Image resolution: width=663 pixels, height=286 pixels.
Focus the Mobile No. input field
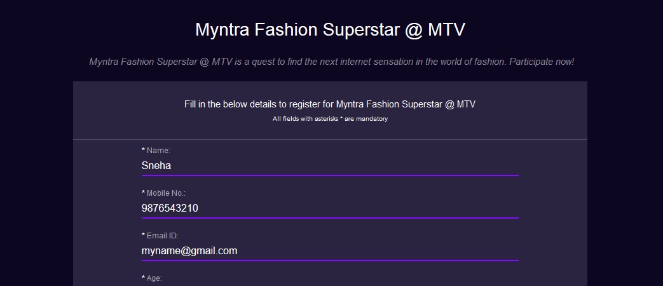coord(330,208)
